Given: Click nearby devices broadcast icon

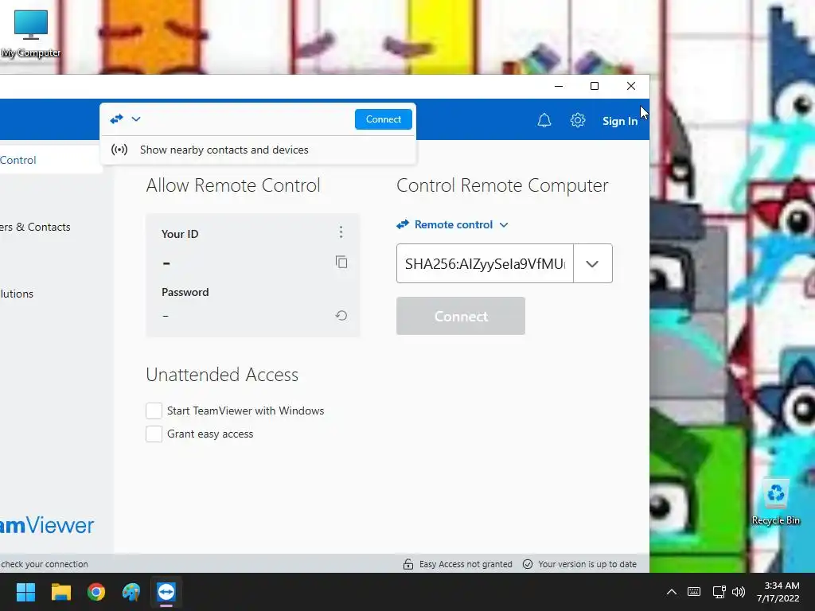Looking at the screenshot, I should 119,150.
